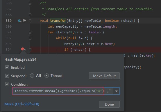Click the override gutter icon on line 589
The height and width of the screenshot is (112, 161).
click(19, 21)
